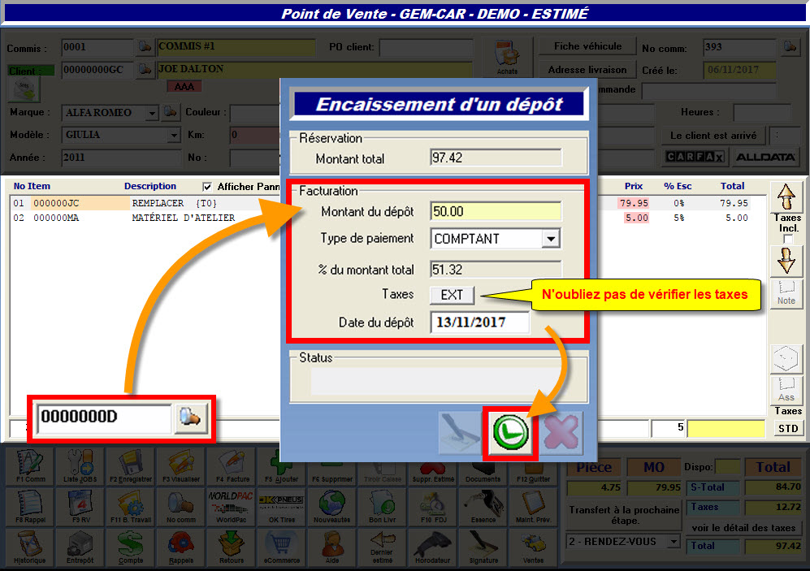The image size is (810, 571).
Task: Open the Liste JOBS icon
Action: 80,465
